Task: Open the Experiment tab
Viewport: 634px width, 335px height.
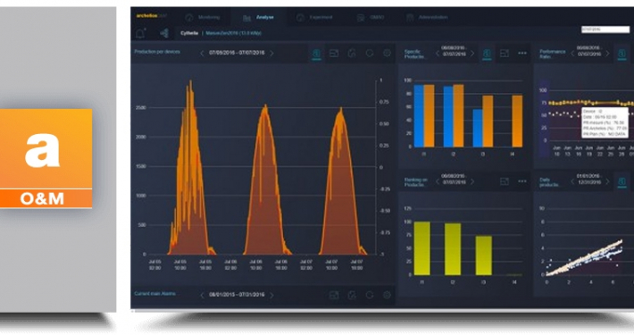Action: [x=314, y=17]
